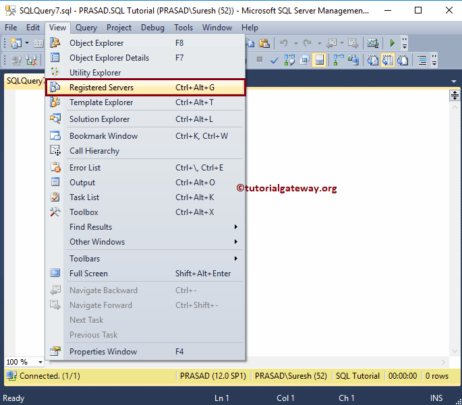Open the Help menu
Viewport: 462px width, 405px height.
250,28
